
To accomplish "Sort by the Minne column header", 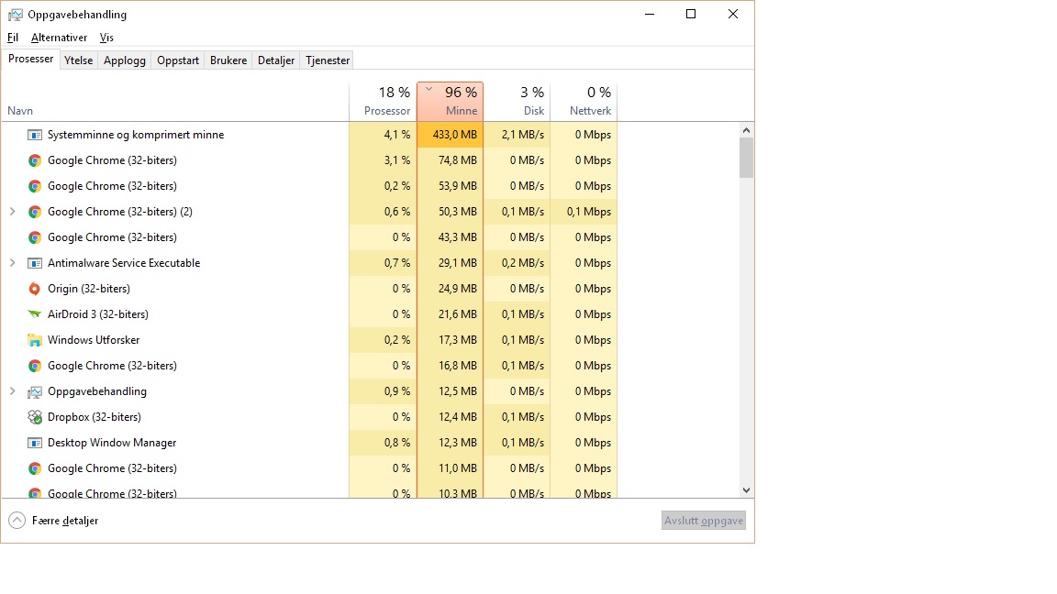I will click(451, 103).
